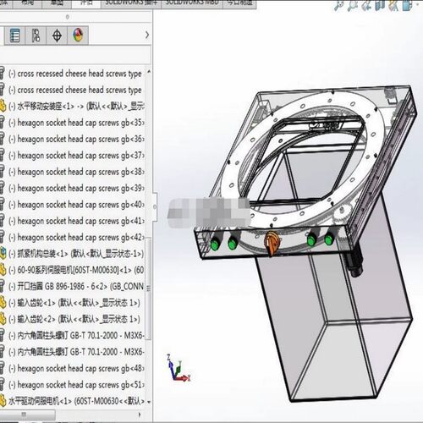Expand more manager tabs with the chevron

147,36
